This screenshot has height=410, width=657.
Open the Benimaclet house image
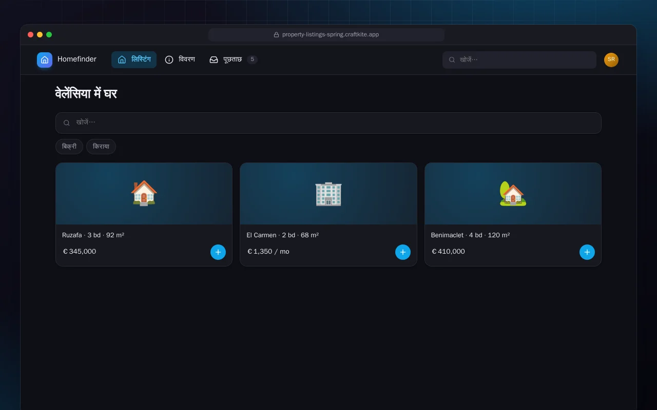513,194
